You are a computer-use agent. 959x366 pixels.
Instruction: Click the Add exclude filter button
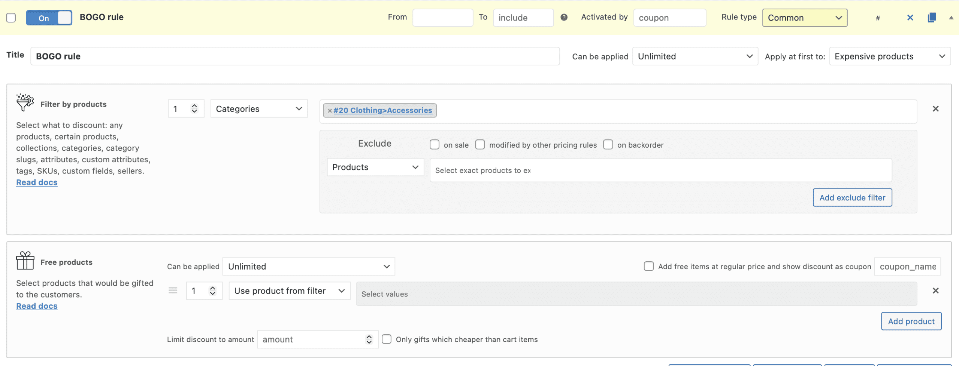pyautogui.click(x=852, y=197)
